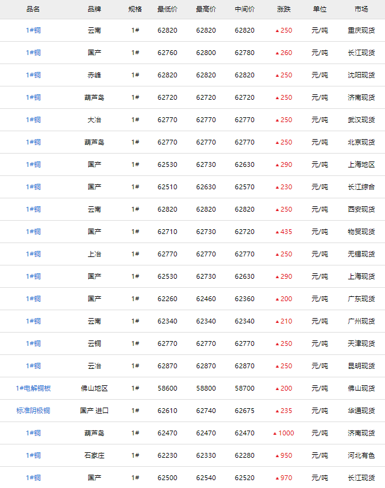Screen dimensions: 385x488
Task: Click the red rise triangle beside 435
Action: [277, 232]
